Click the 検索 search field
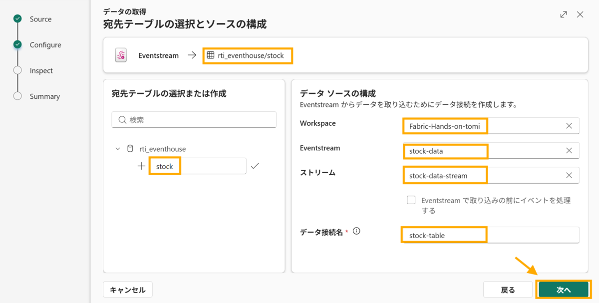 [x=194, y=120]
